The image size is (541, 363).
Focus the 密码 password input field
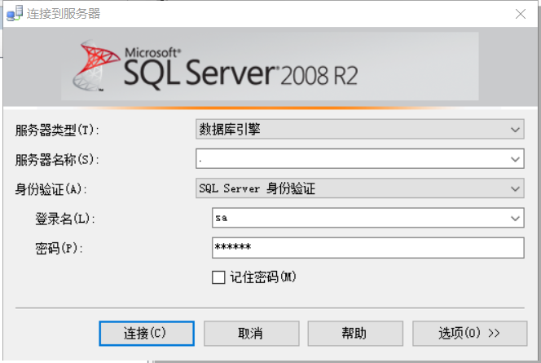tap(368, 248)
